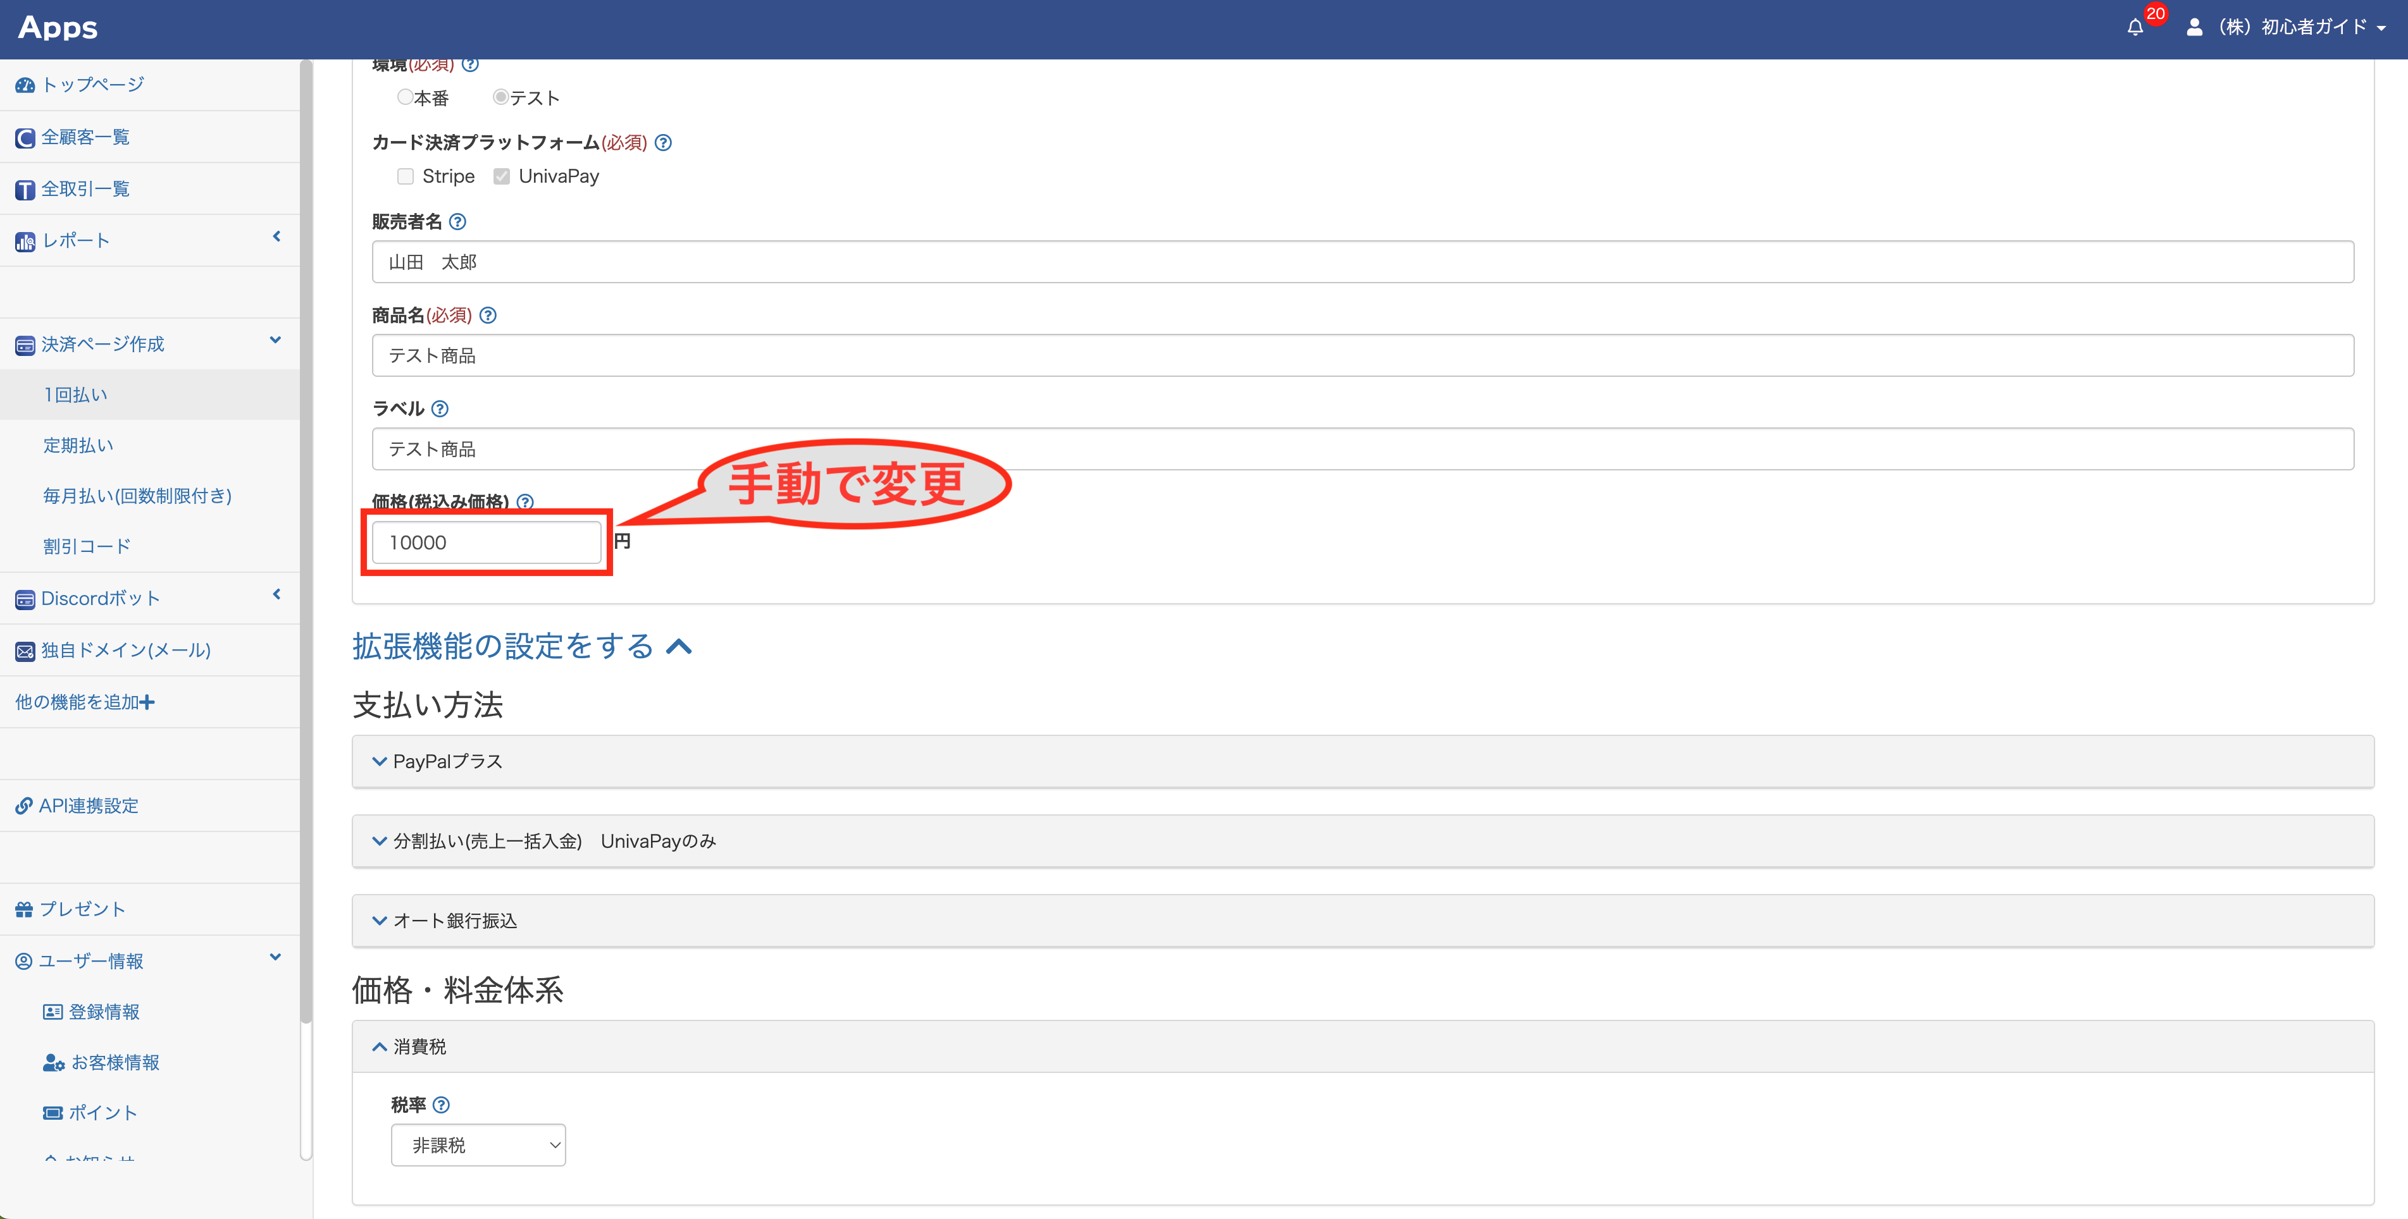
Task: Uncheck the UnivaPay checkbox
Action: tap(502, 176)
